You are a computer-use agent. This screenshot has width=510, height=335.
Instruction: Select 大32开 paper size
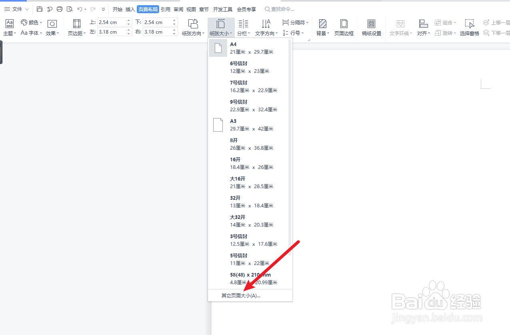pos(248,221)
